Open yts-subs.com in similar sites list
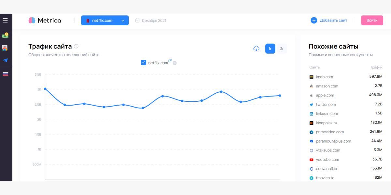Viewport: 391px width, 195px height. [328, 150]
